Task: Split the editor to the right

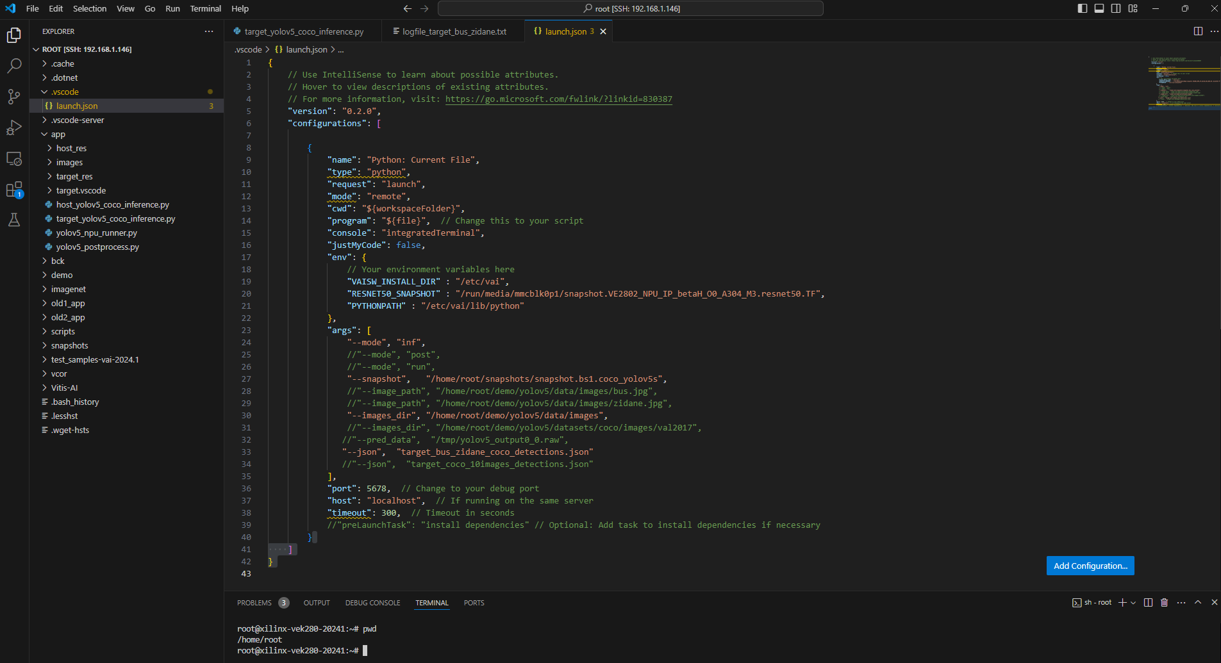Action: coord(1198,31)
